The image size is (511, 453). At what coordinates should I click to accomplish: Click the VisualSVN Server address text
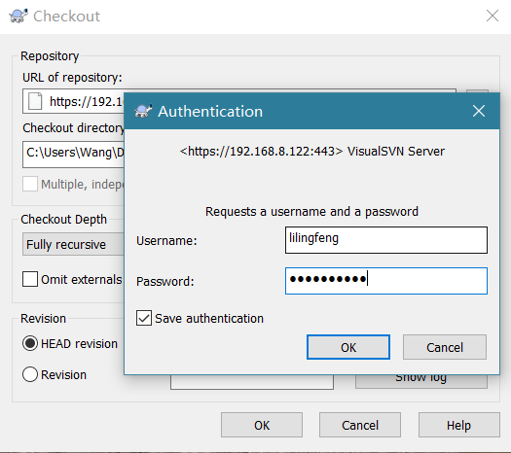tap(311, 152)
